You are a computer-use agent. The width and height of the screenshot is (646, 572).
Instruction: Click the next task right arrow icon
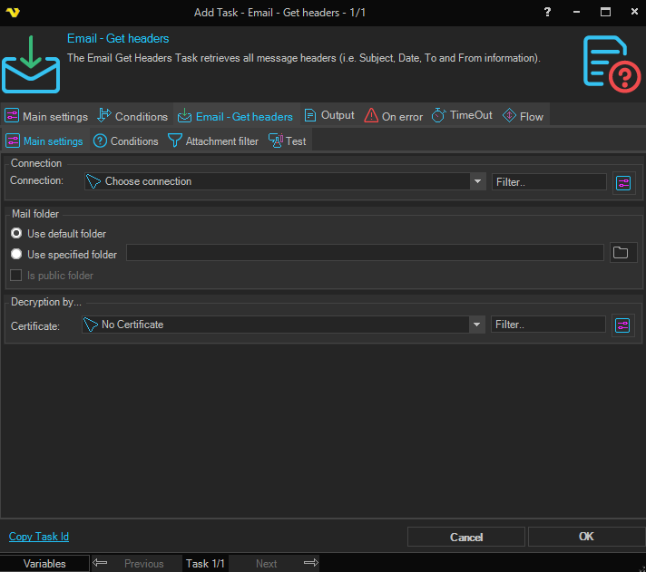tap(310, 563)
